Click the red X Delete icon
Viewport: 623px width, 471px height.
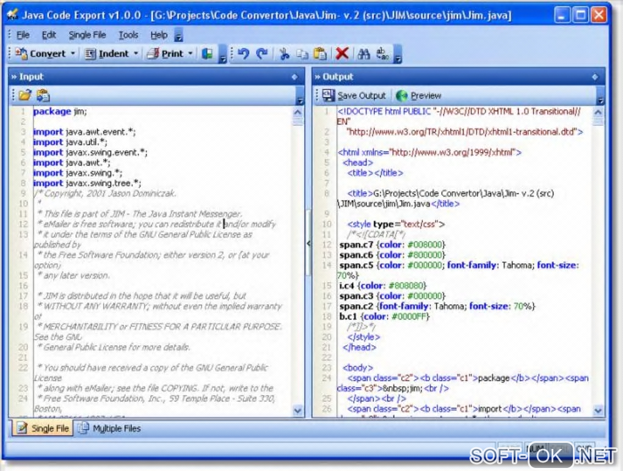[342, 54]
